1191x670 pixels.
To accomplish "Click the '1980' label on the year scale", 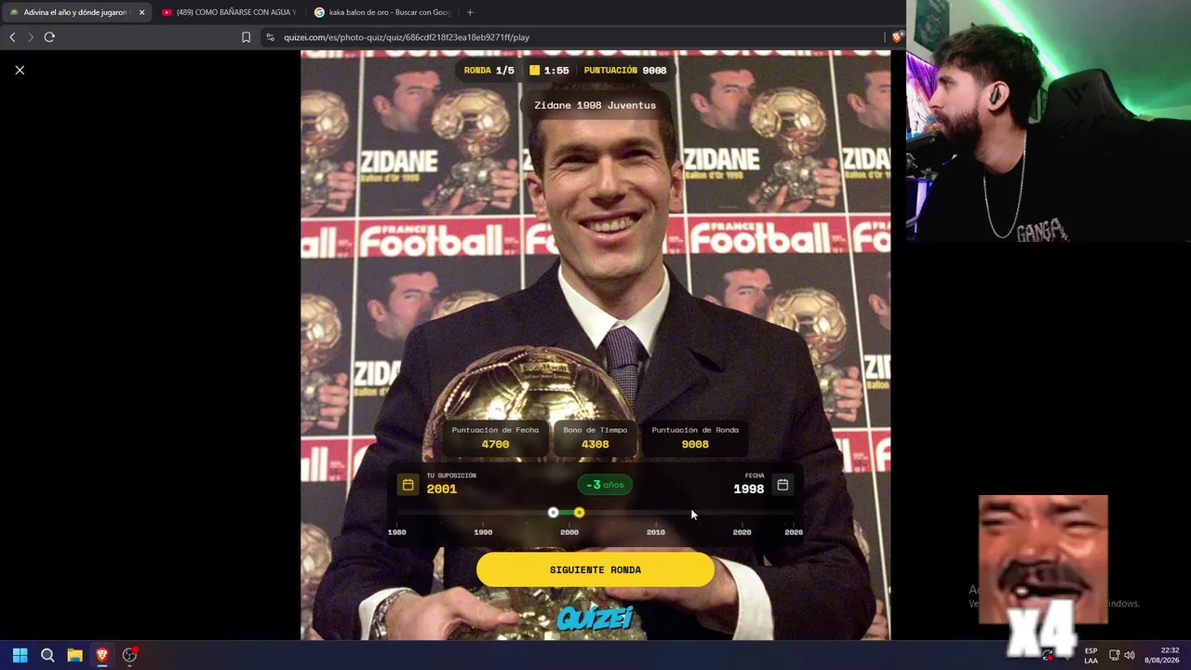I will coord(397,532).
